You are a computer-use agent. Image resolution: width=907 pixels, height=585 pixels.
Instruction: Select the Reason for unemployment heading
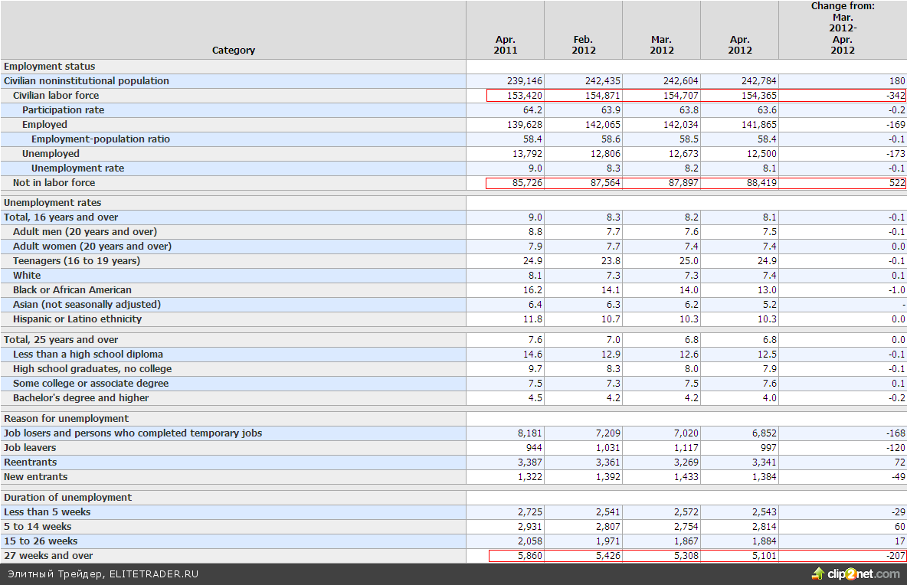[67, 419]
